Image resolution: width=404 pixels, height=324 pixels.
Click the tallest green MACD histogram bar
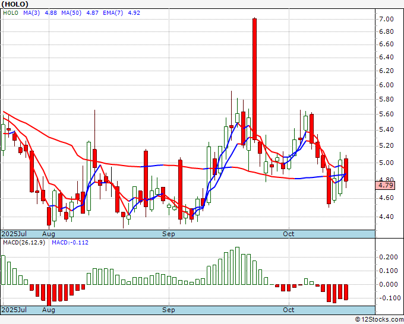click(x=237, y=266)
